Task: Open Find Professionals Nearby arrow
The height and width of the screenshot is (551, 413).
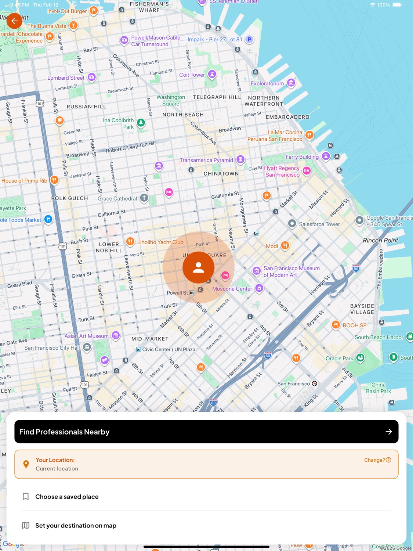Action: pos(389,432)
